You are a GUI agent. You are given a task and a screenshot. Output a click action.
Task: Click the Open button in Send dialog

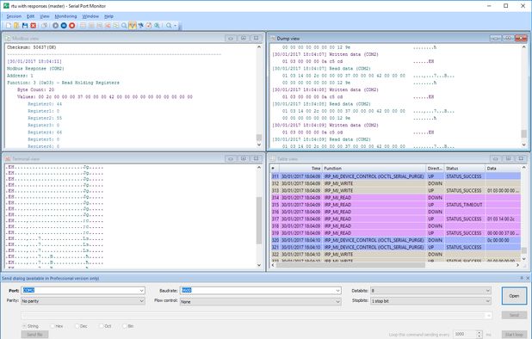point(514,296)
